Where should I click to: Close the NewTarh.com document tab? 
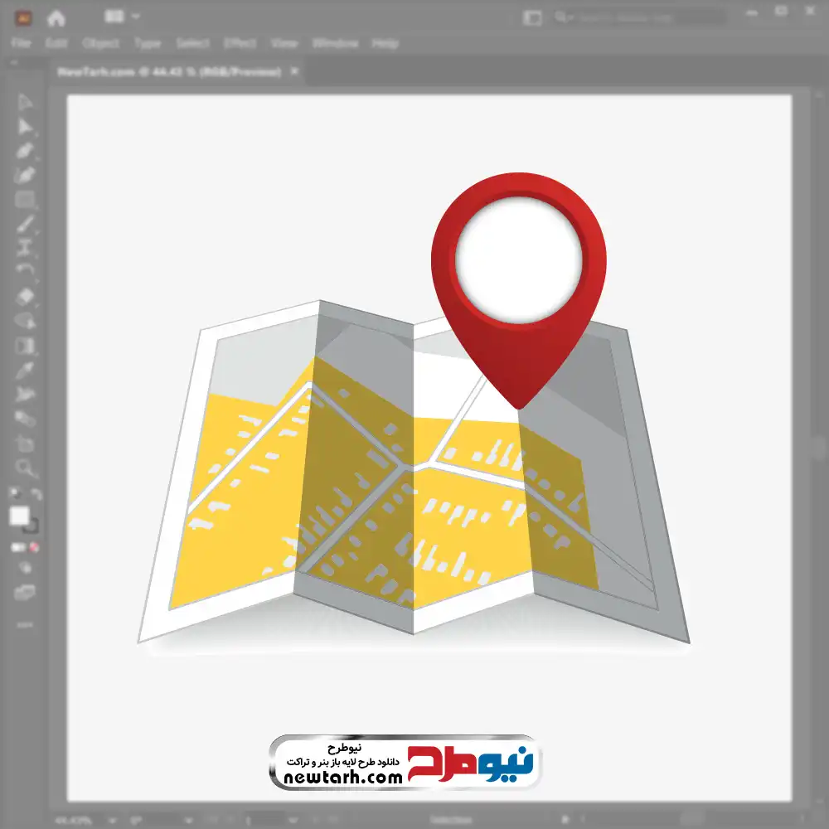point(293,72)
